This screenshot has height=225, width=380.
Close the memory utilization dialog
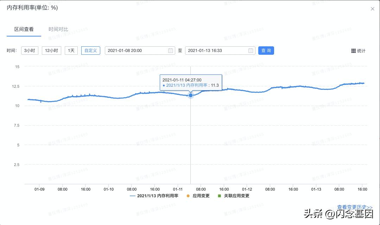tap(373, 9)
